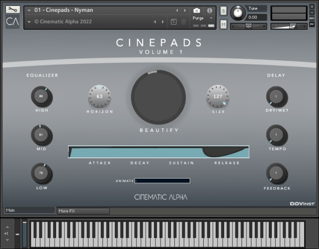319x249 pixels.
Task: Take a snapshot with the camera icon
Action: [x=197, y=10]
